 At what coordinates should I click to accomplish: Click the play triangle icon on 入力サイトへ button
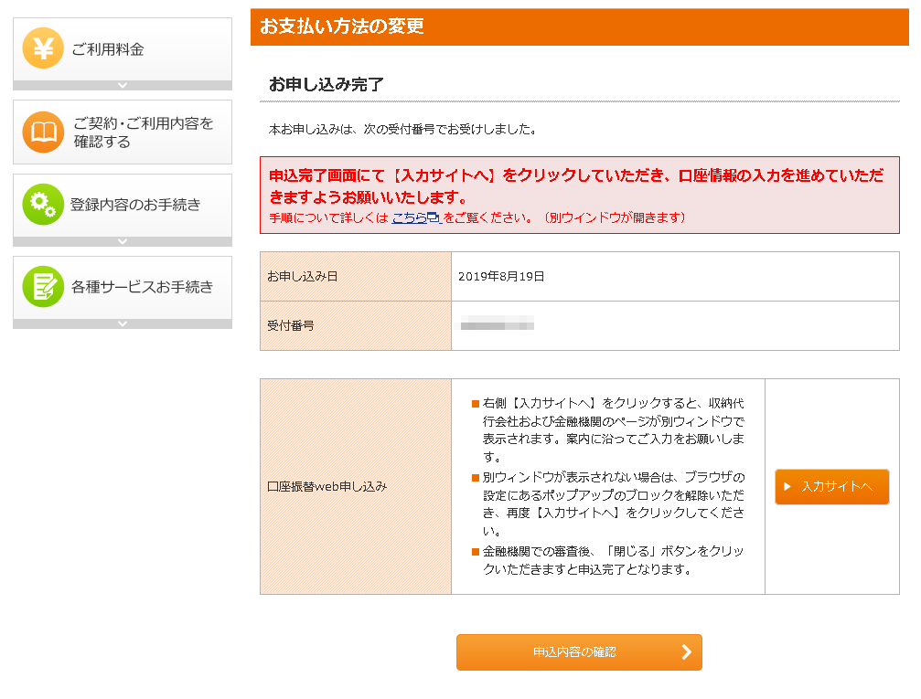[x=787, y=486]
